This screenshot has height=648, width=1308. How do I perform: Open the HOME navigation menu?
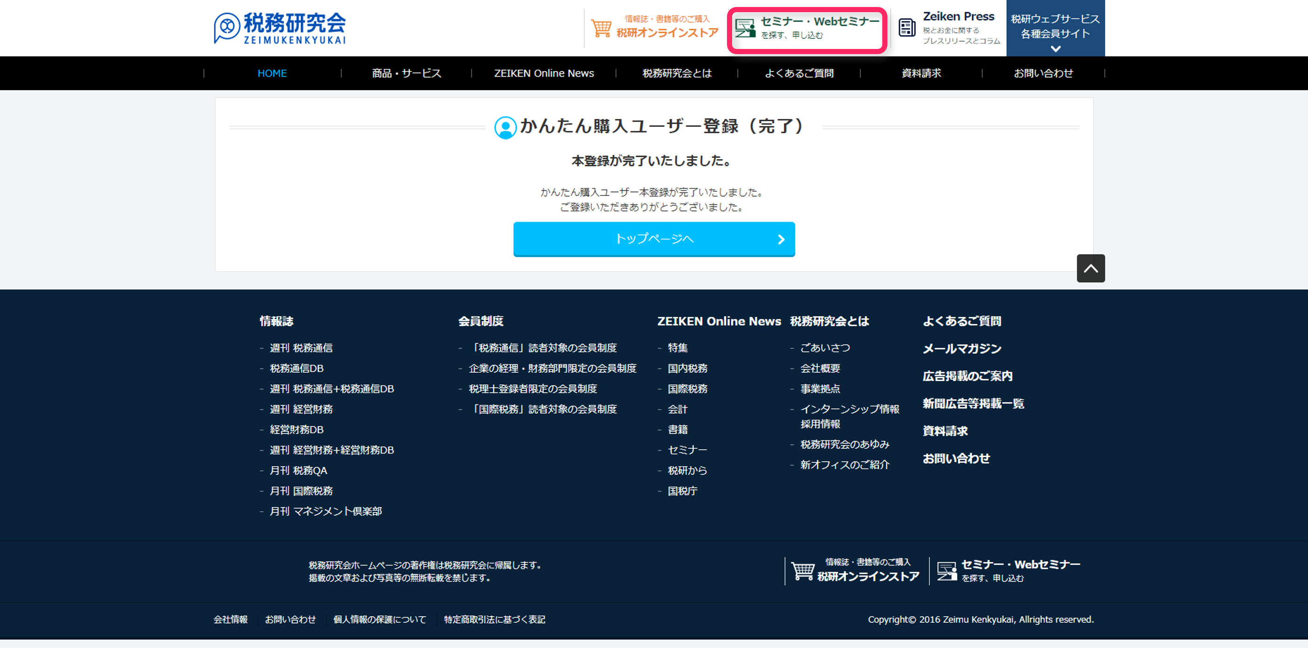pos(272,73)
